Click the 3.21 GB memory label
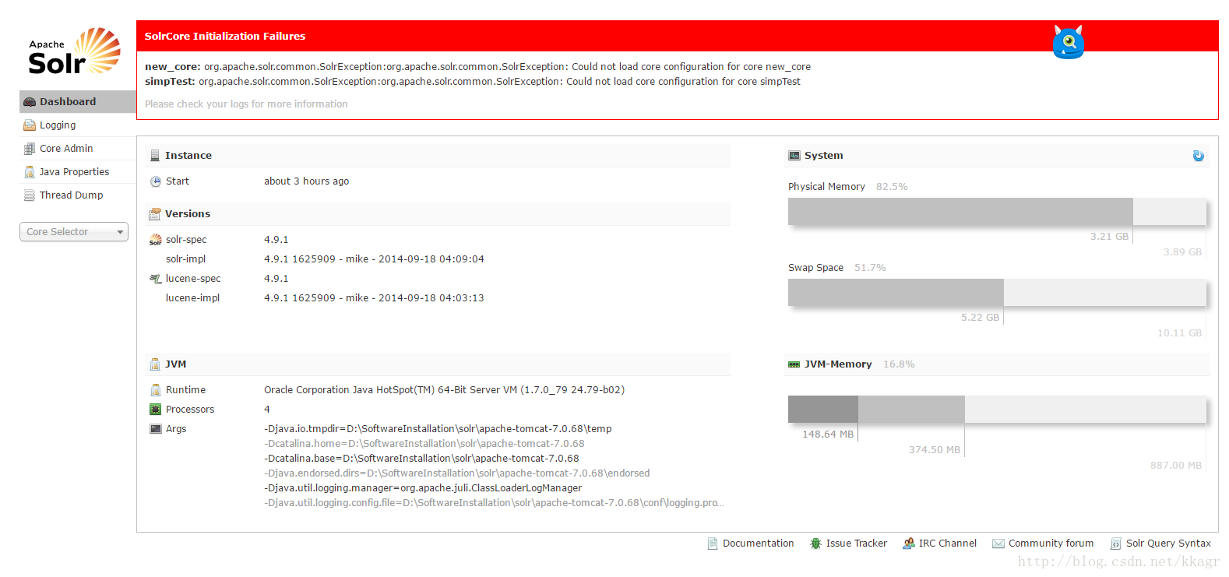 [x=1109, y=237]
